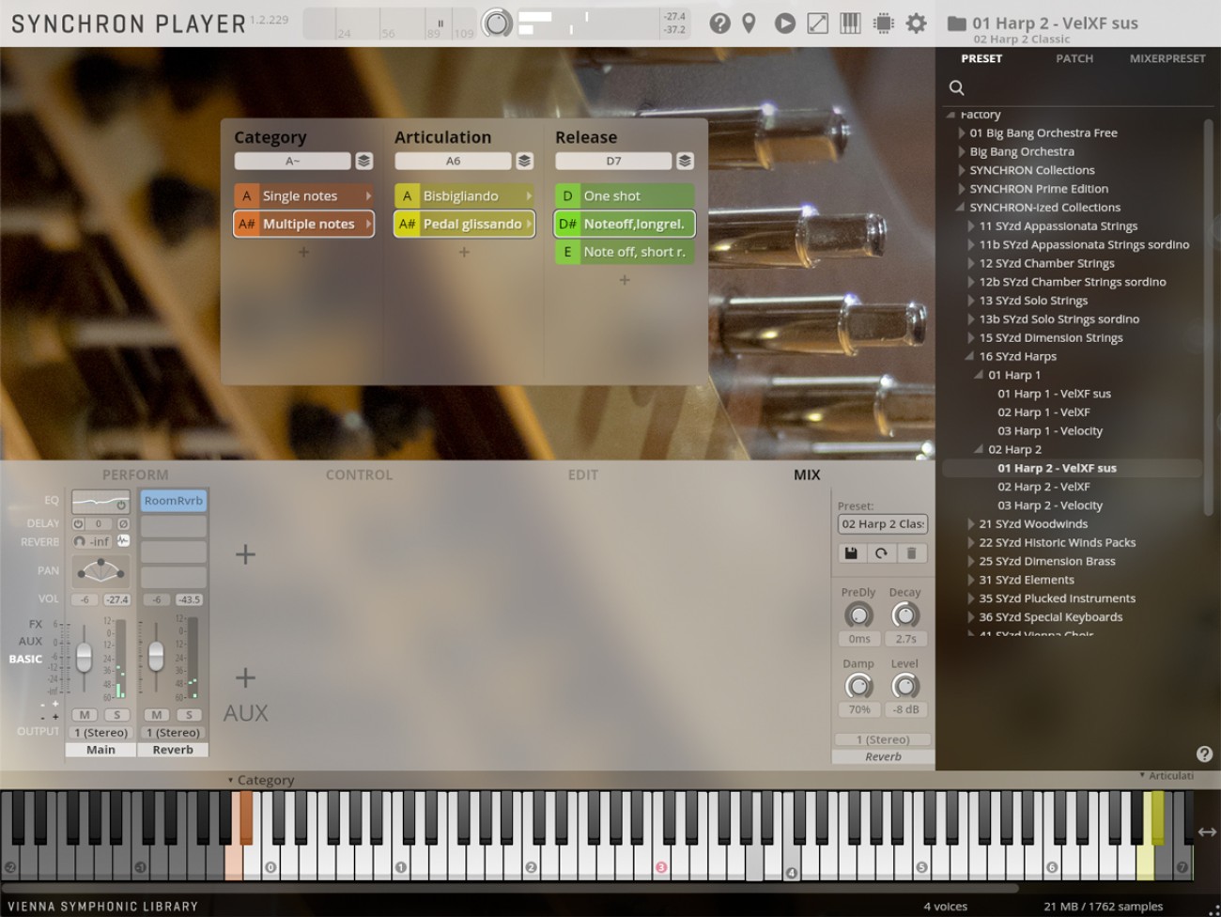This screenshot has width=1221, height=917.
Task: Click the location pin icon in the toolbar
Action: pyautogui.click(x=749, y=23)
